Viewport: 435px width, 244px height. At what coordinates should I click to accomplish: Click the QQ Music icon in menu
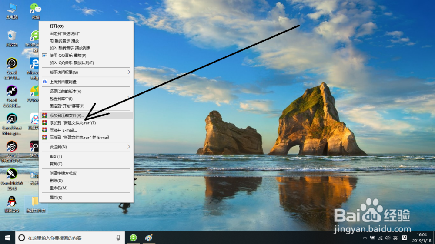pos(44,56)
